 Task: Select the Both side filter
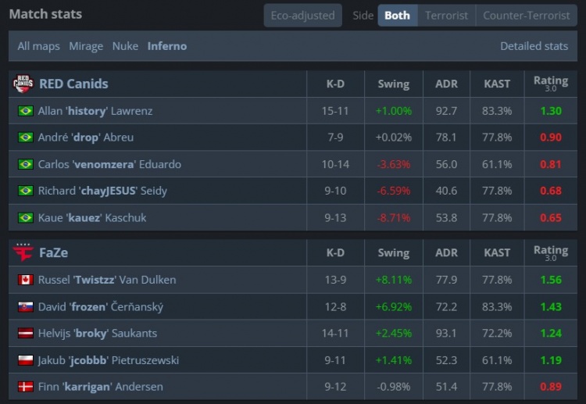[397, 16]
